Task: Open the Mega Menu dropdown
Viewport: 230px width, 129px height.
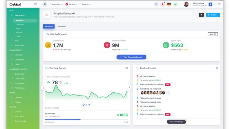Action: [56, 4]
